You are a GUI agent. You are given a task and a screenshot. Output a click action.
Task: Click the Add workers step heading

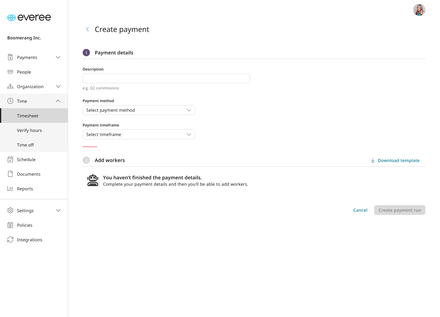110,160
